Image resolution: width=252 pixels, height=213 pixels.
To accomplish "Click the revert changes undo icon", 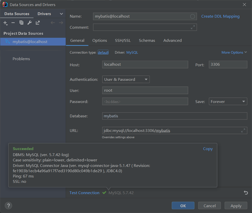I will pos(246,193).
